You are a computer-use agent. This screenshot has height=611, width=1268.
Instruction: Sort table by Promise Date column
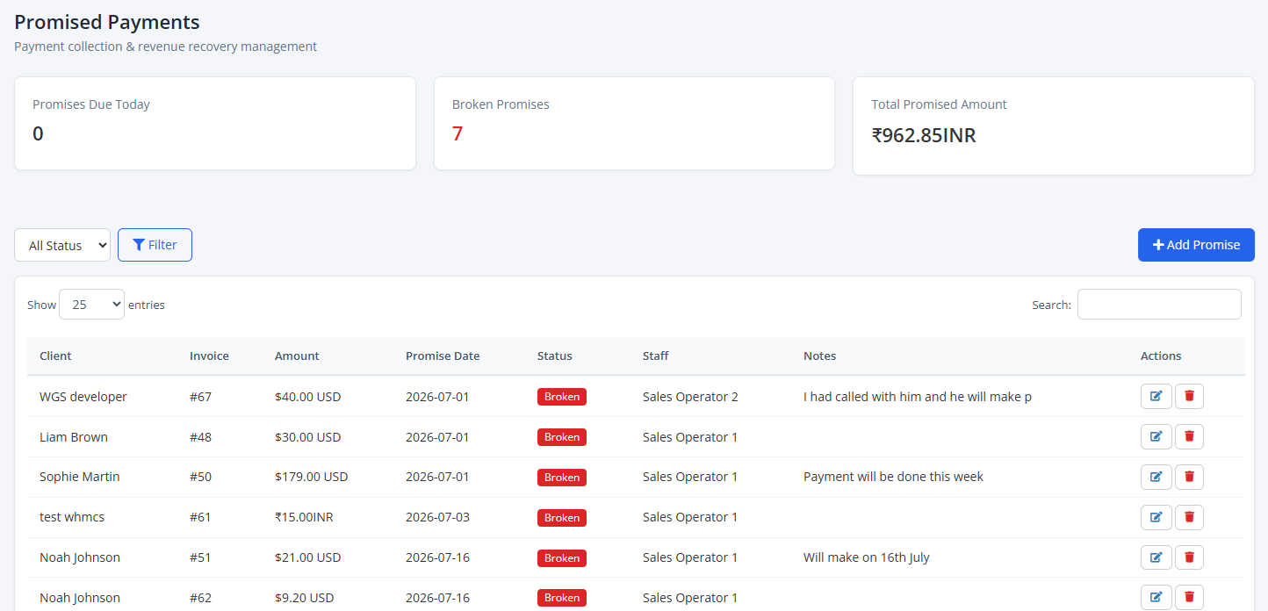tap(443, 356)
